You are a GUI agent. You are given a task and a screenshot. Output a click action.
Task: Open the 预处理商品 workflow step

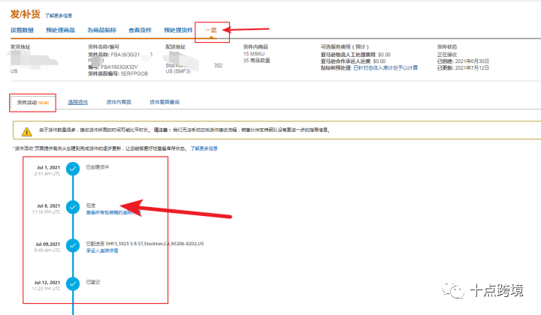60,30
